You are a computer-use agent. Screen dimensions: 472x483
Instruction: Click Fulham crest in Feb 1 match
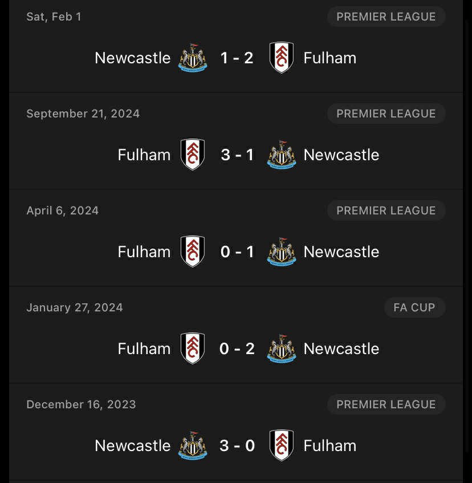(x=282, y=58)
